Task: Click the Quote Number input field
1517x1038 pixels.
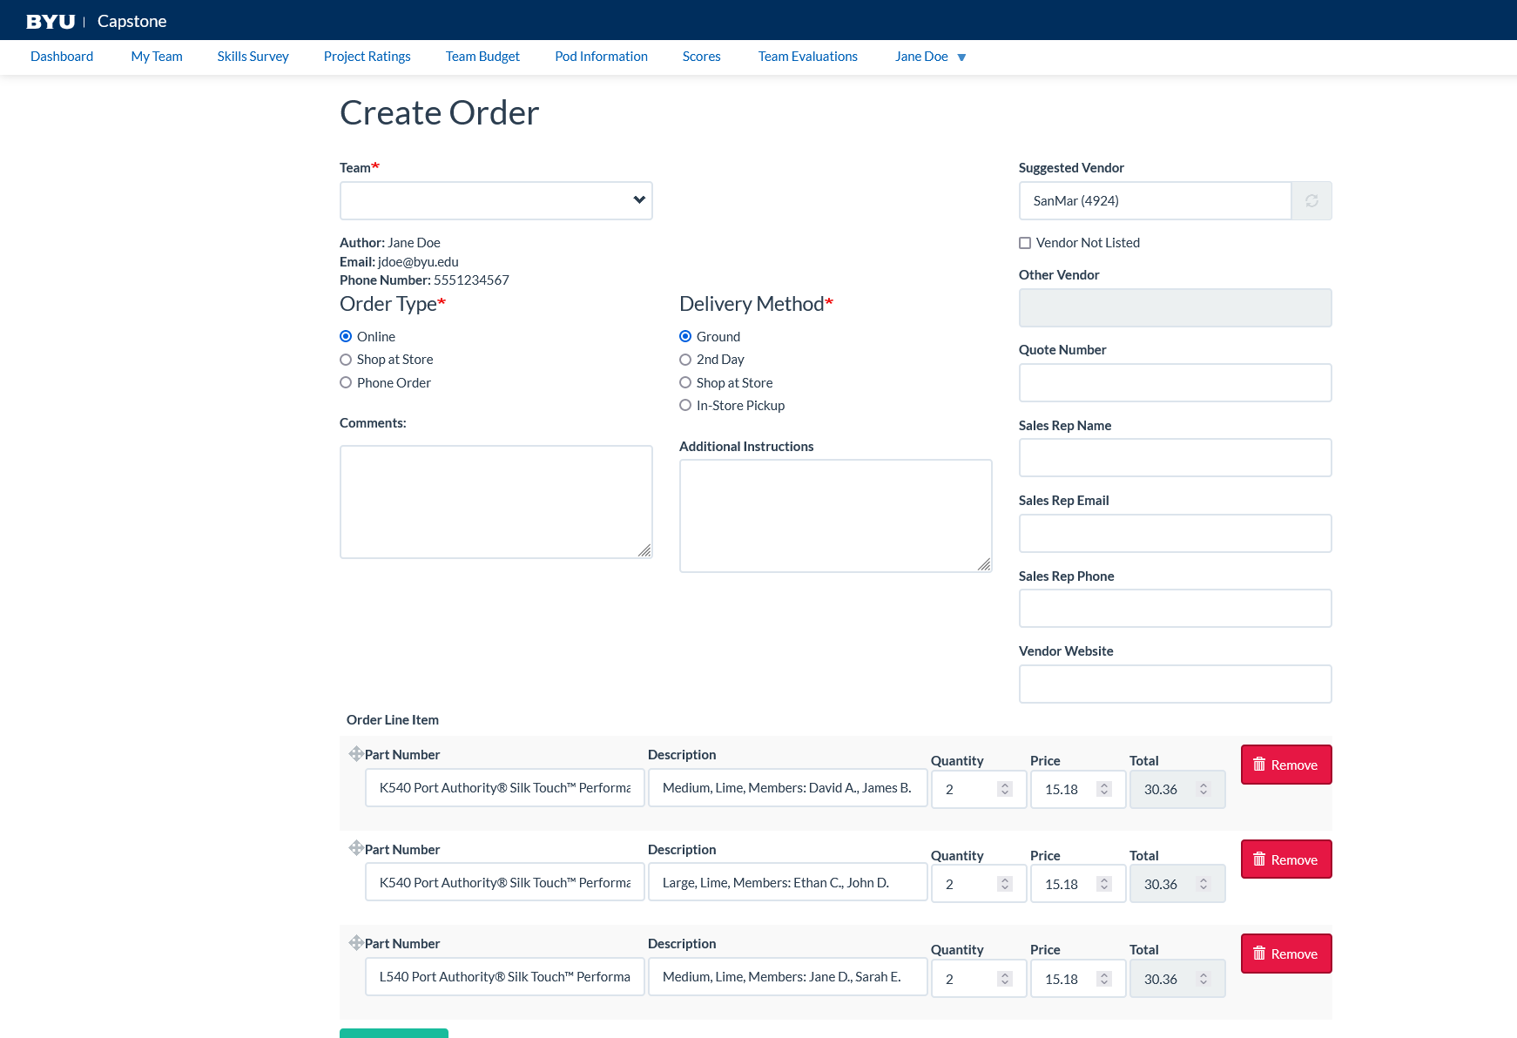Action: (1174, 383)
